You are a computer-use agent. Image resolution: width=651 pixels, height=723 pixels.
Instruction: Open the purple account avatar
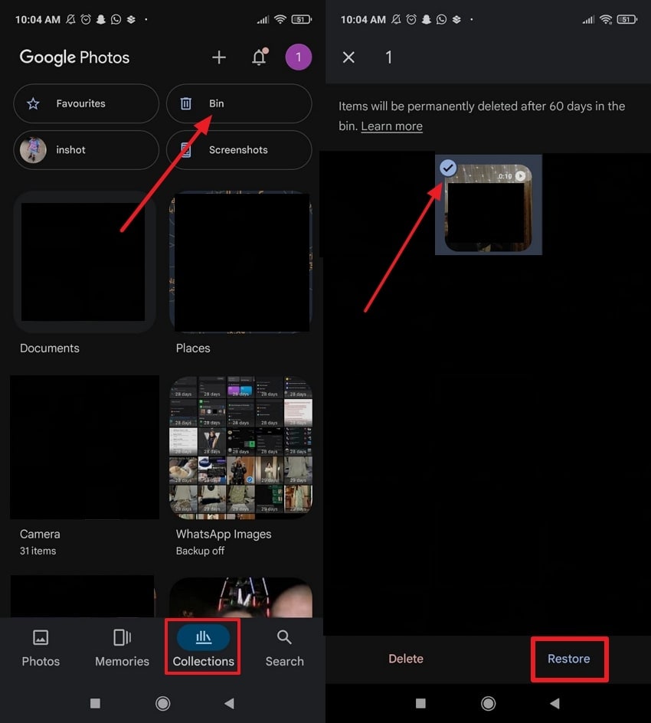[298, 57]
